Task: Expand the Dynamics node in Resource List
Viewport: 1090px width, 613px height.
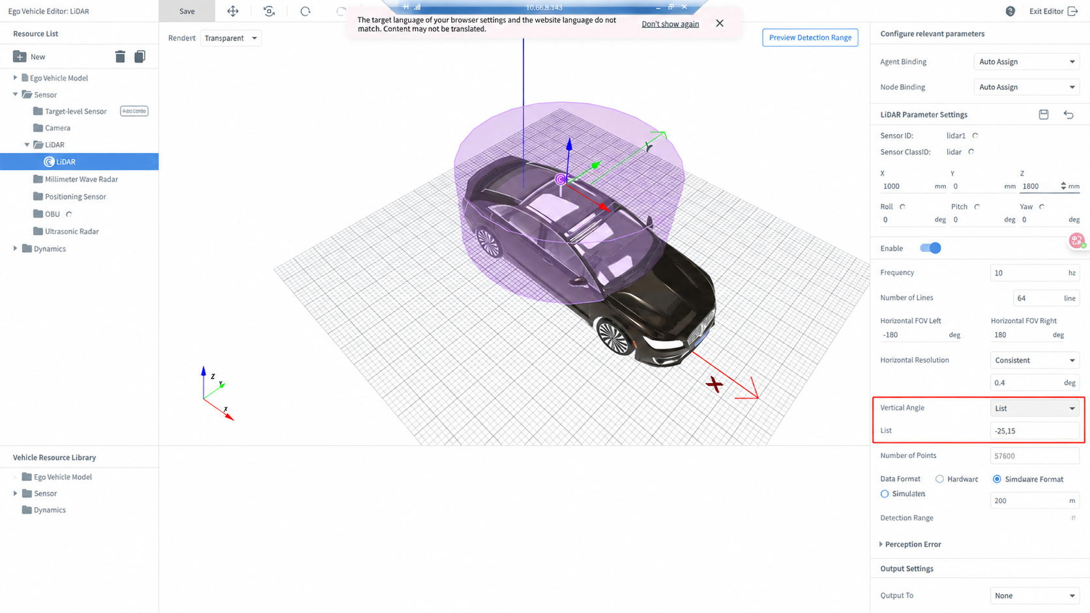Action: pyautogui.click(x=16, y=248)
